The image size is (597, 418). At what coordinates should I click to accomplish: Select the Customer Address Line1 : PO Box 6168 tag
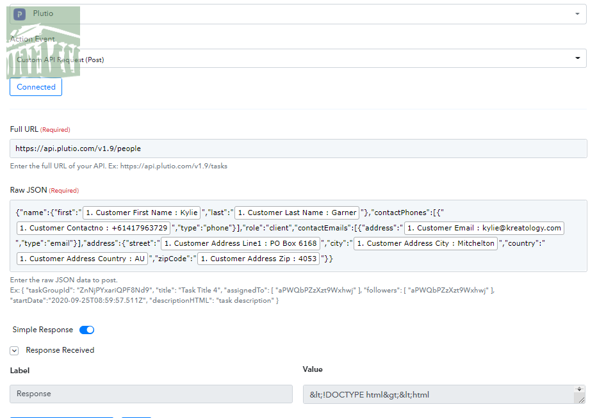coord(240,243)
